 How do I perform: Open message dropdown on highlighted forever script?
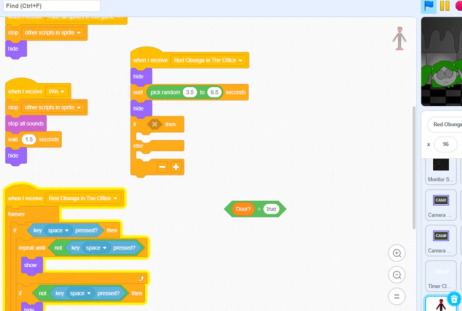point(83,199)
